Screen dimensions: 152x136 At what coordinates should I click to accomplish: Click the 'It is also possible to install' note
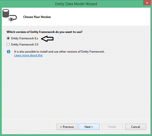(59, 52)
